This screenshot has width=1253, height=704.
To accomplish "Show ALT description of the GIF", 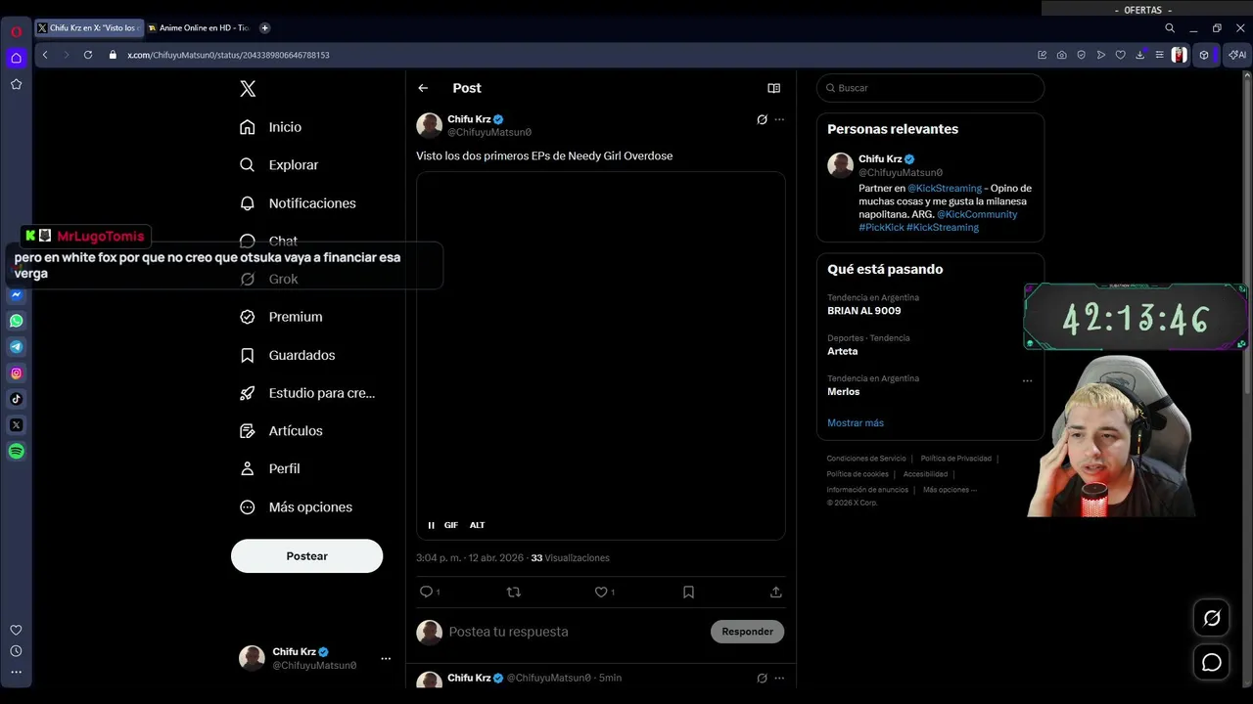I will [x=477, y=525].
